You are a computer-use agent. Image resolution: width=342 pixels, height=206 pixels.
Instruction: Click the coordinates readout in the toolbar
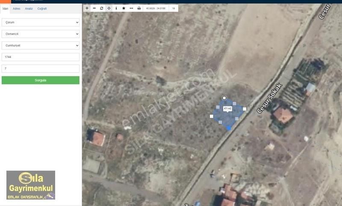pos(156,8)
